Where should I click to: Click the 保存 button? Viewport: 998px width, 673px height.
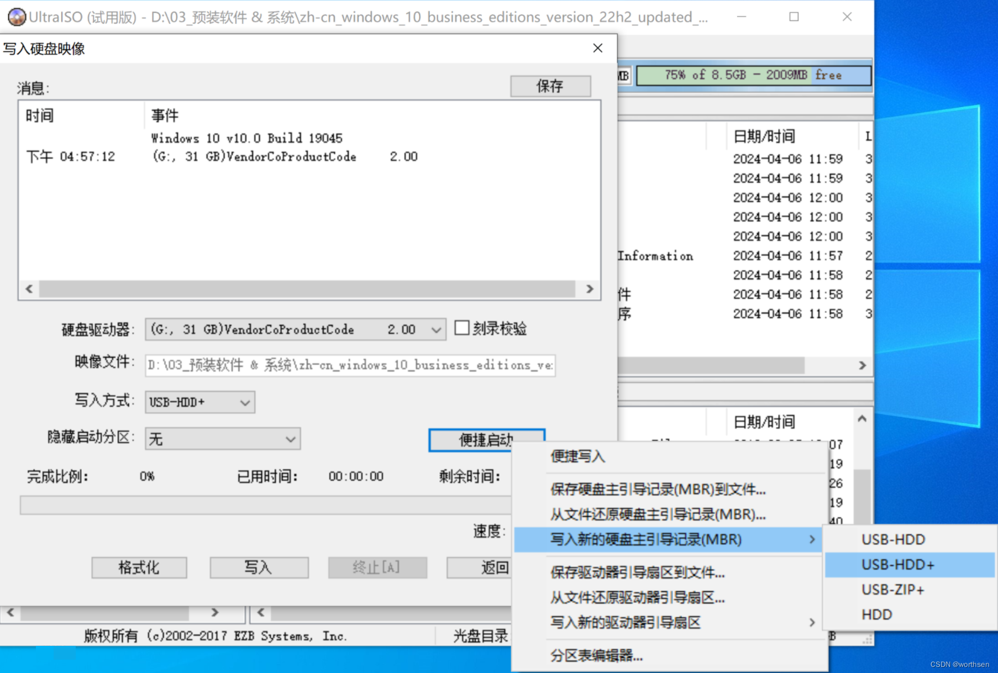pyautogui.click(x=550, y=86)
